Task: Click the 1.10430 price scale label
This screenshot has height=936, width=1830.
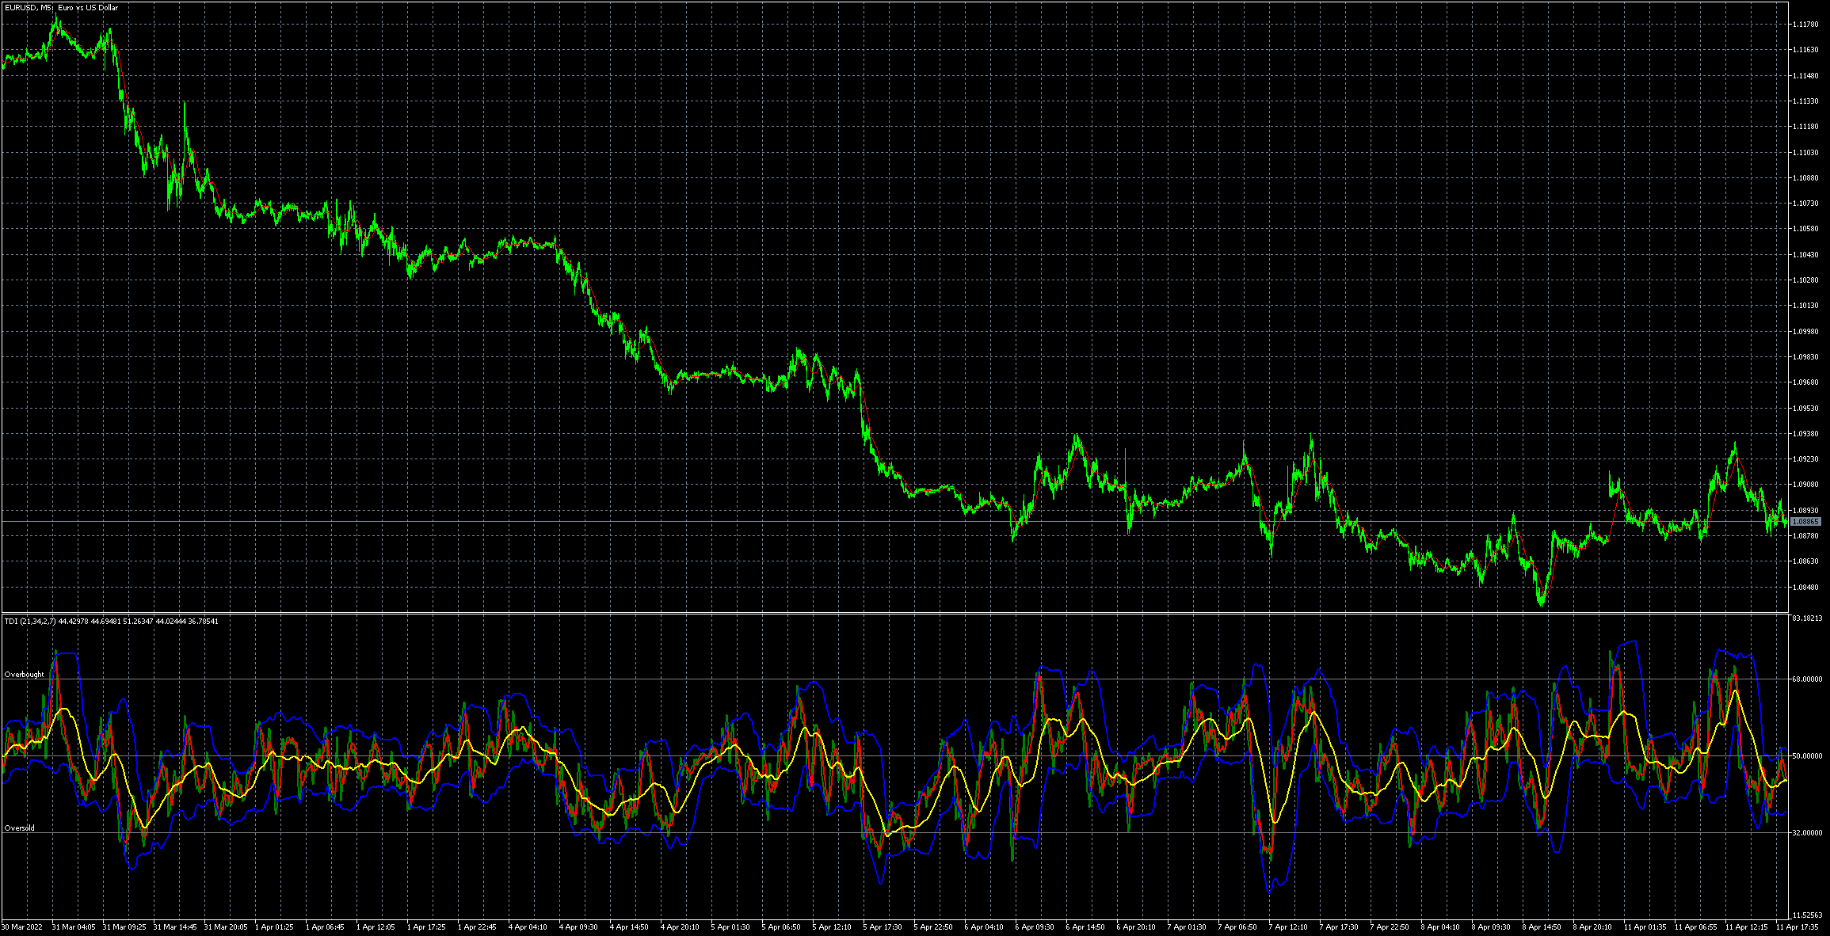Action: (1805, 255)
